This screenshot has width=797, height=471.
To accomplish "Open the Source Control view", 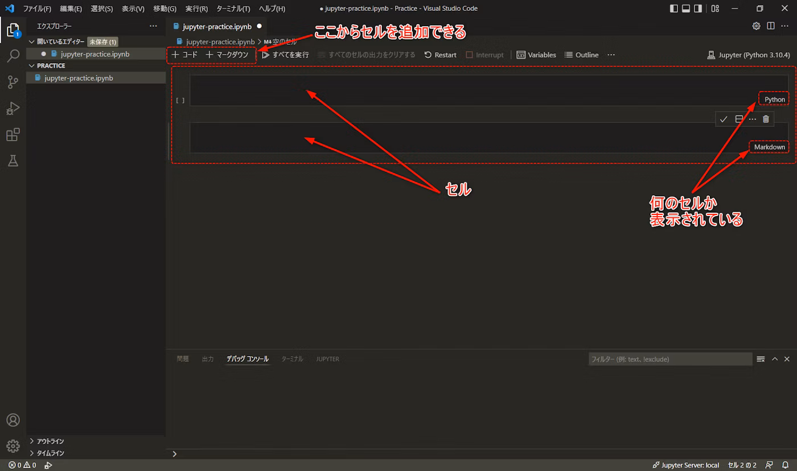I will click(13, 82).
